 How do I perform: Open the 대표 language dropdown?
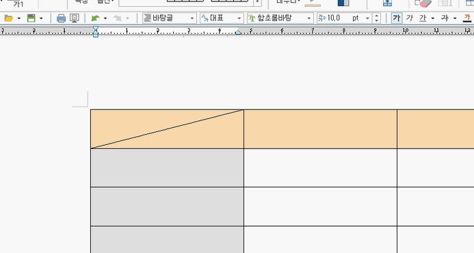coord(222,18)
